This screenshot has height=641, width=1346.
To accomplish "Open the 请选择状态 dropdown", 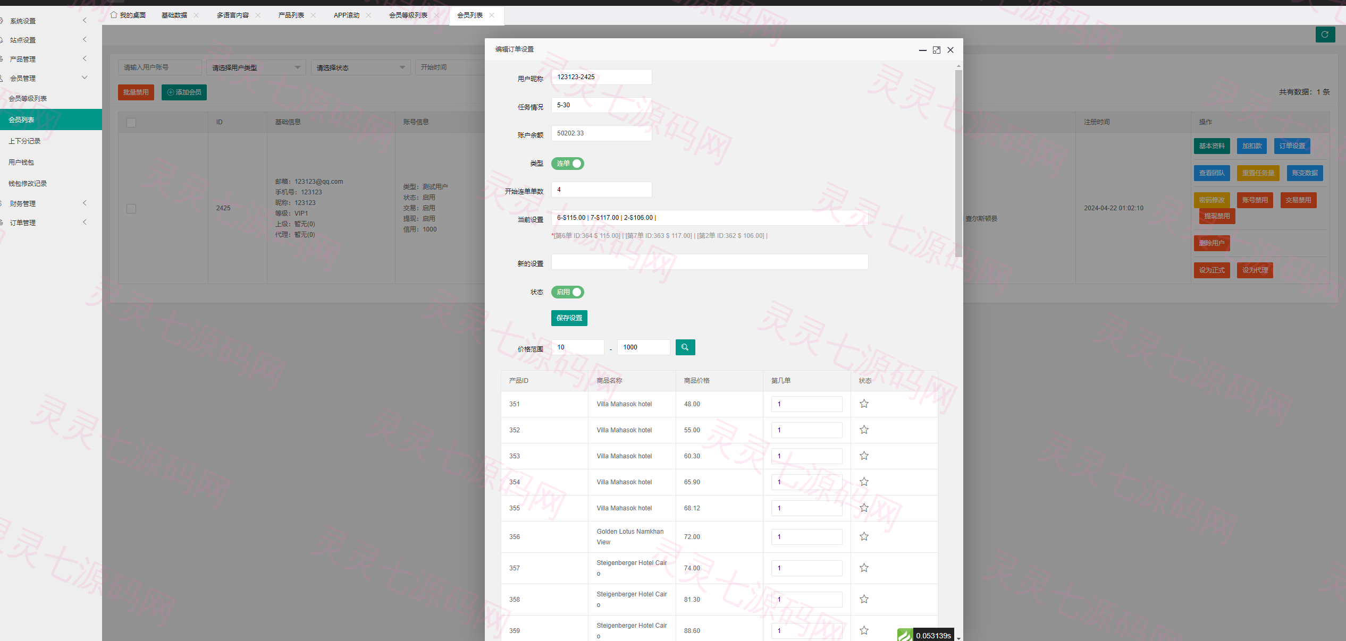I will (x=361, y=67).
